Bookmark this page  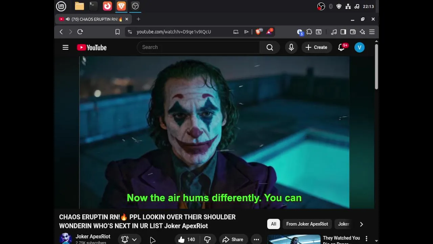point(117,32)
